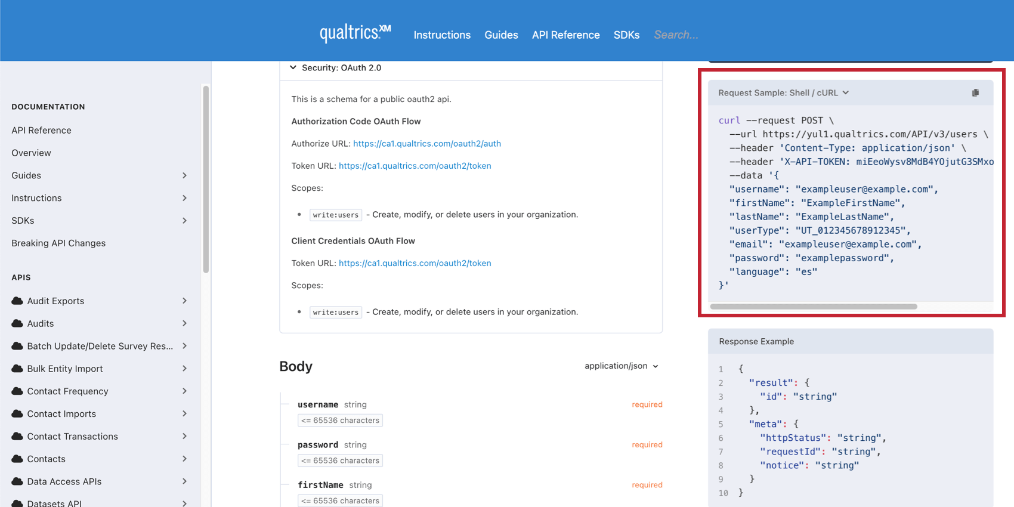The width and height of the screenshot is (1014, 507).
Task: Copy the cURL request sample
Action: pyautogui.click(x=975, y=92)
